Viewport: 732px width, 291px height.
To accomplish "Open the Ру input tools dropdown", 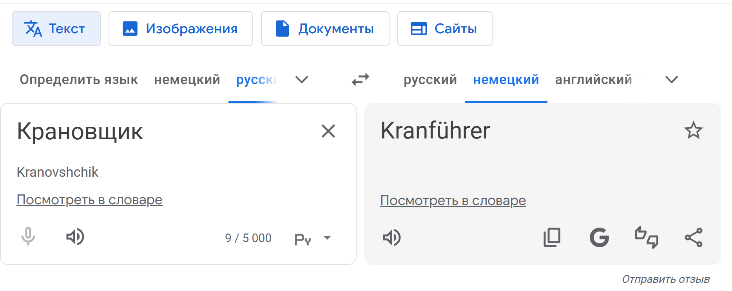I will tap(327, 238).
